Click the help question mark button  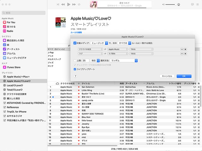(x=75, y=76)
